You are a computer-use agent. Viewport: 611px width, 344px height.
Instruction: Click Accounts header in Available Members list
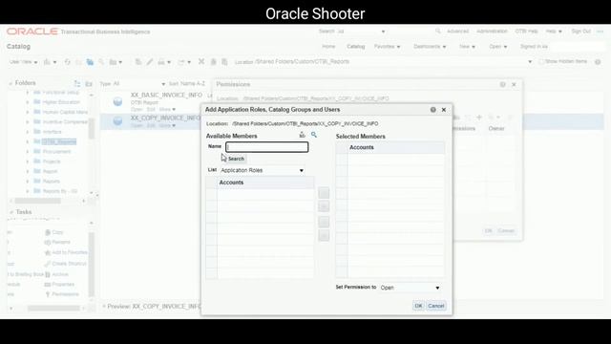click(231, 183)
